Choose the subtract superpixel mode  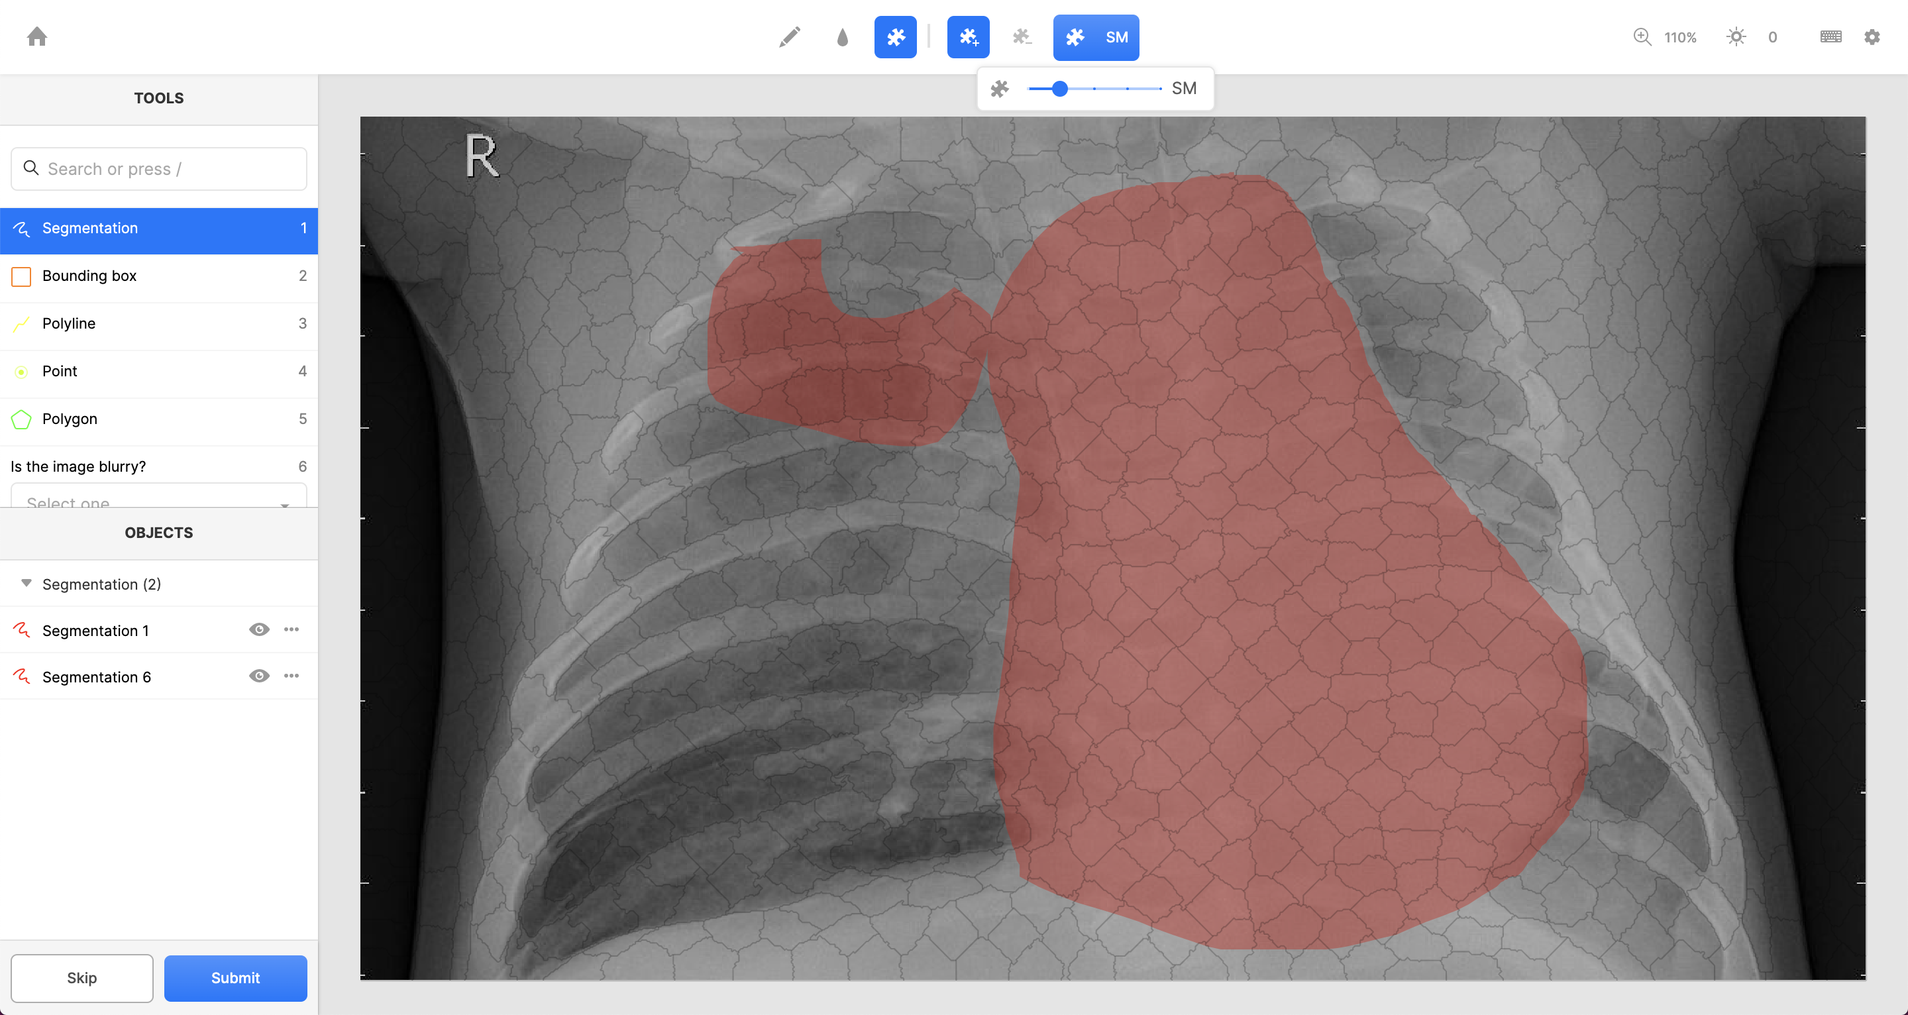(1022, 37)
